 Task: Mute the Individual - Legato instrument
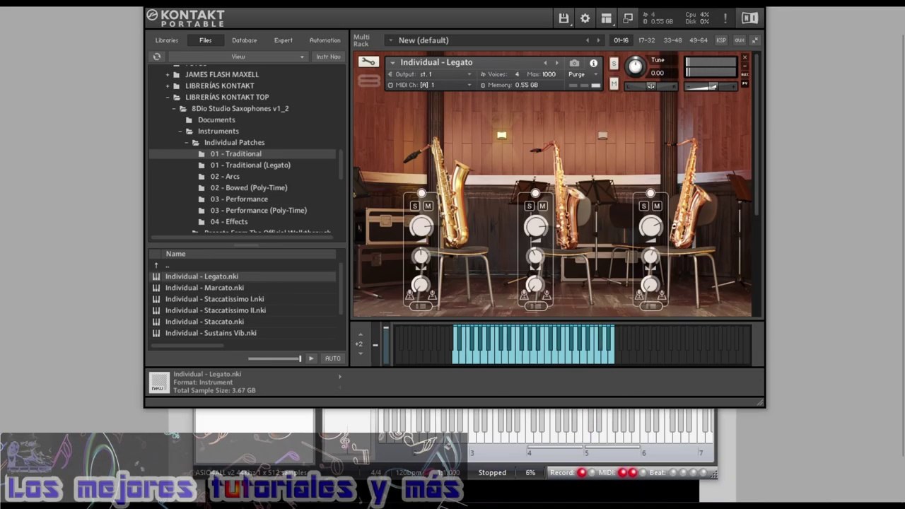[x=614, y=84]
